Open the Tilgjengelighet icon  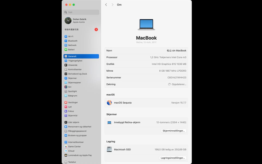(66, 61)
